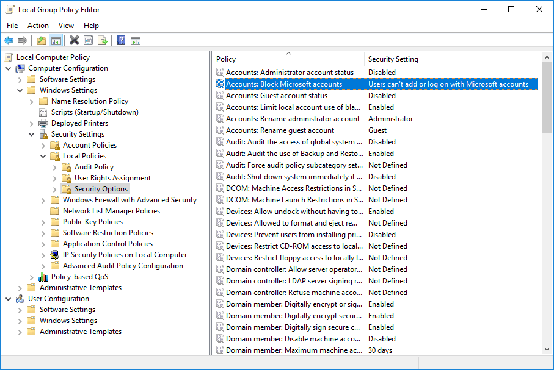Viewport: 554px width, 370px height.
Task: Click the scroll down arrow of policy list
Action: click(547, 349)
